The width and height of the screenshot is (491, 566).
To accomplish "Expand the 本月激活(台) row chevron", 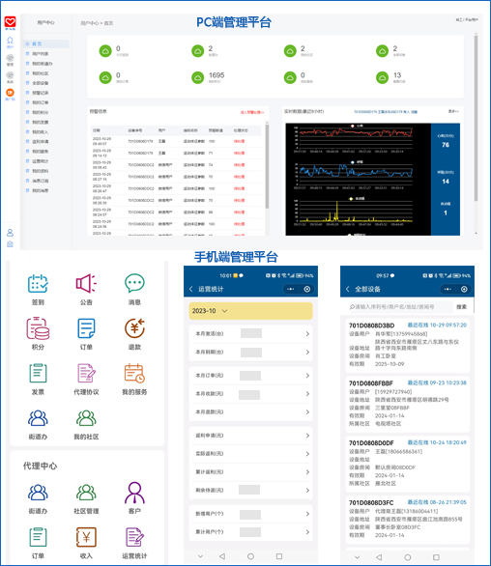I will pyautogui.click(x=307, y=334).
